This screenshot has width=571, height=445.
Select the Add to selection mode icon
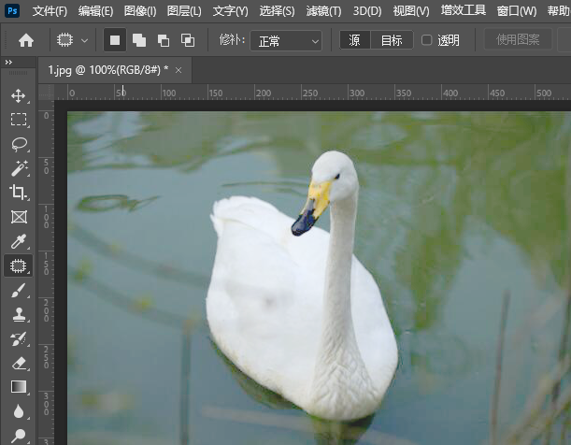coord(139,40)
